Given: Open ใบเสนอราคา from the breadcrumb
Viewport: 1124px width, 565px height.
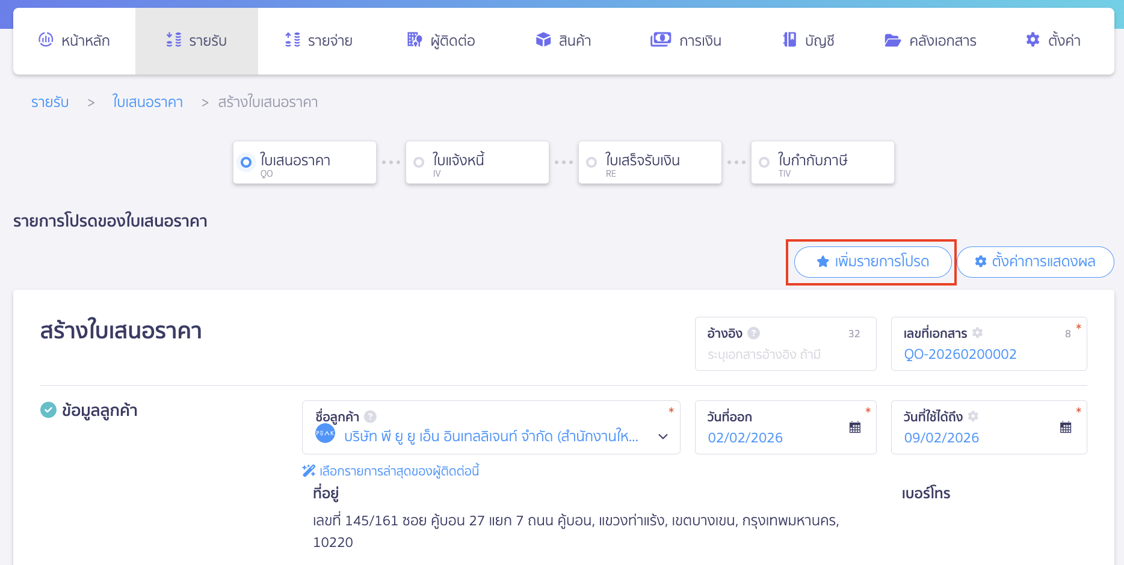Looking at the screenshot, I should coord(147,102).
